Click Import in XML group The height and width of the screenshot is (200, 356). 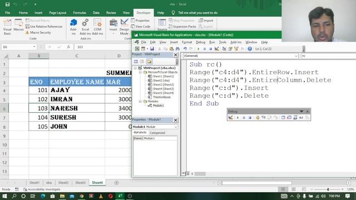tap(206, 21)
